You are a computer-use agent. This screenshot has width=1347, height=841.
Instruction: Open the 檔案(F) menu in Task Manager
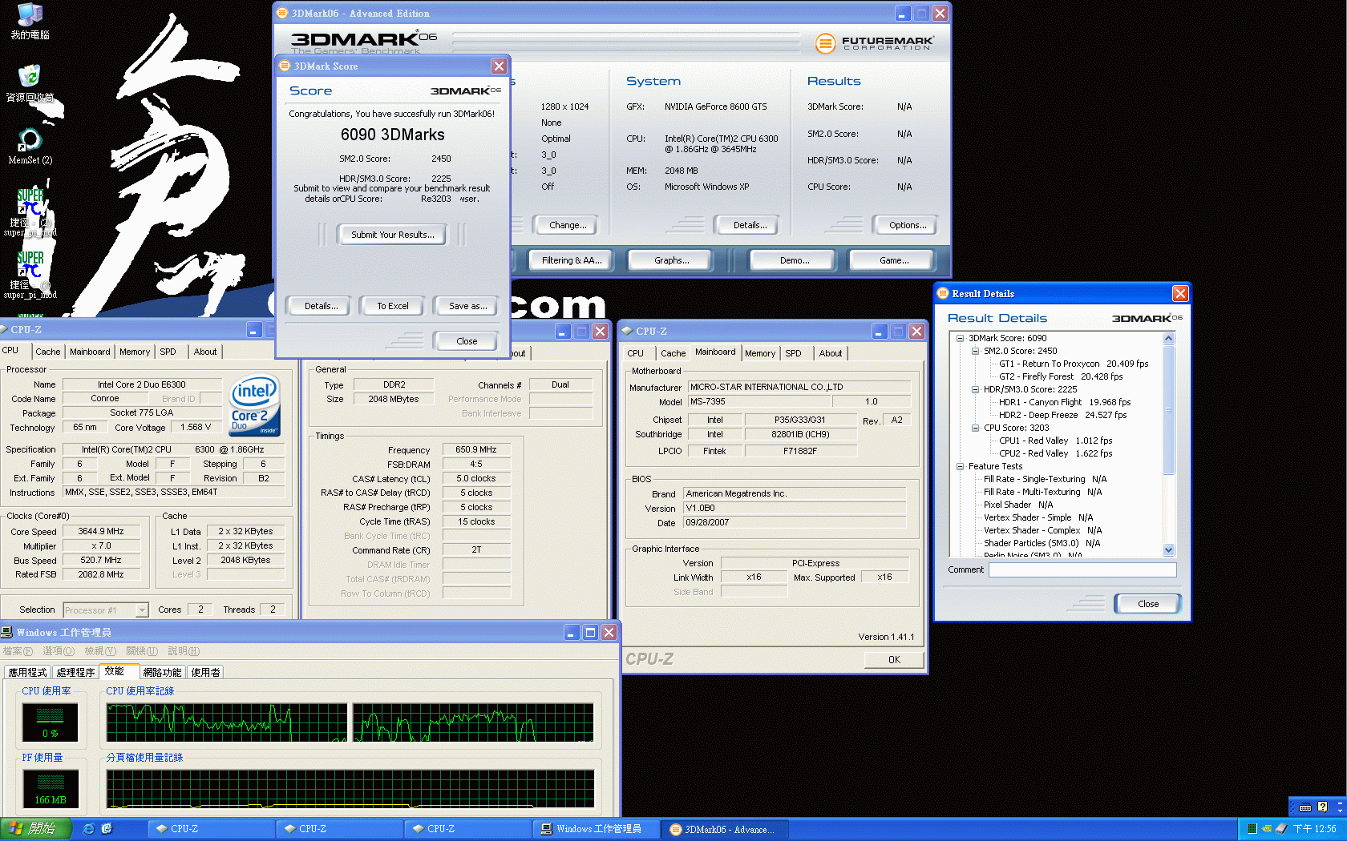18,651
